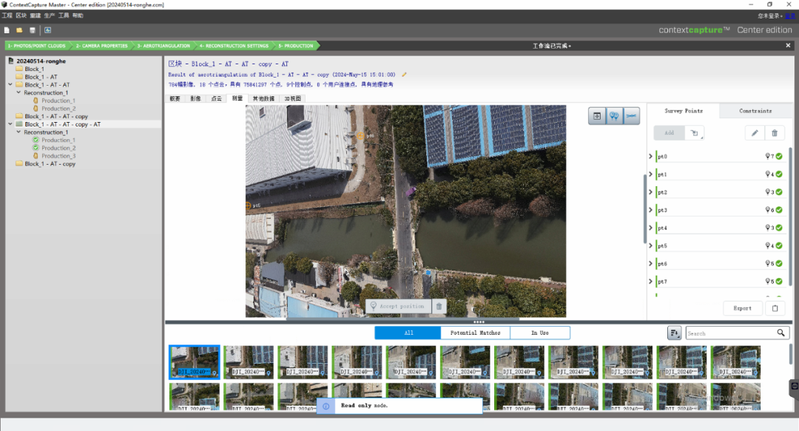
Task: Click the clipboard icon next to Export
Action: (x=775, y=308)
